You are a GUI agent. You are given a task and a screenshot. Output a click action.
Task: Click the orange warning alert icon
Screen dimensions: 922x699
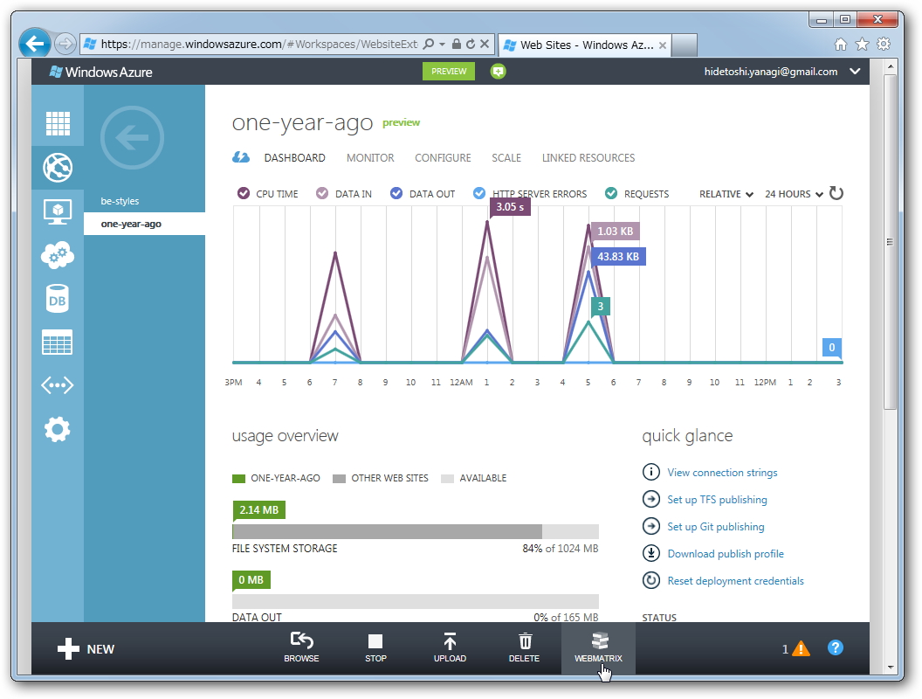[x=800, y=647]
